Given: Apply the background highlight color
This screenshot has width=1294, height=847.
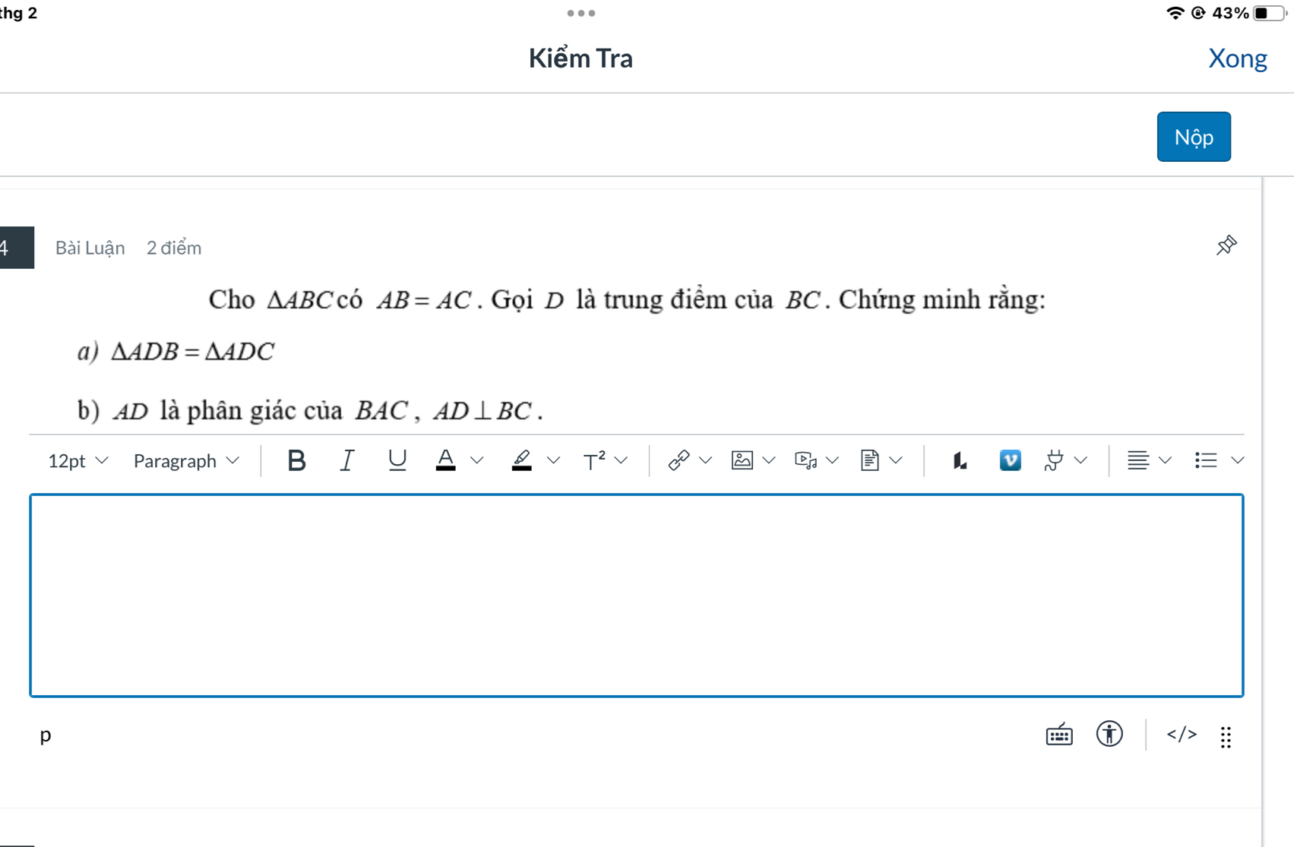Looking at the screenshot, I should point(522,460).
